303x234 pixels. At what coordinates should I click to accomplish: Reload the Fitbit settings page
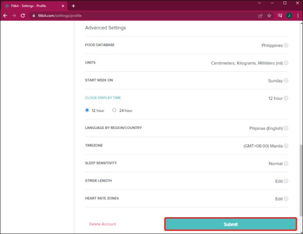click(x=23, y=16)
